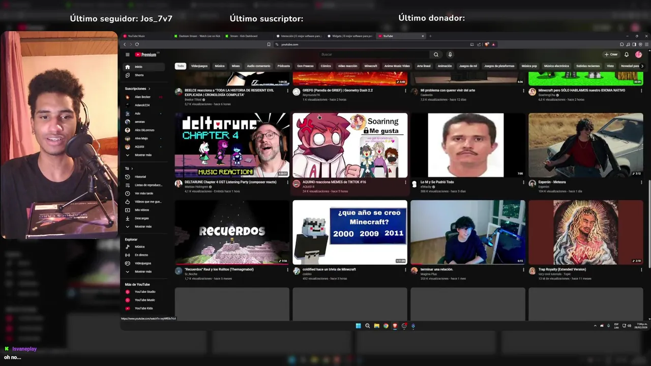This screenshot has width=651, height=366.
Task: Click the Crear button
Action: [611, 54]
